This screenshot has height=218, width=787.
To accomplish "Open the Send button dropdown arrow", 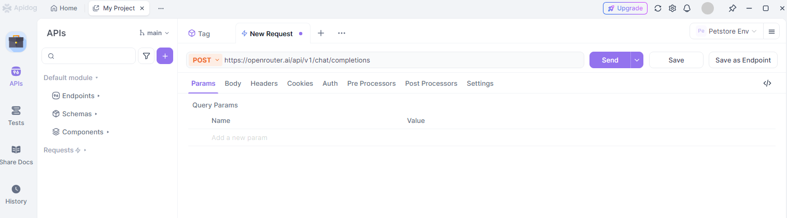I will (637, 60).
